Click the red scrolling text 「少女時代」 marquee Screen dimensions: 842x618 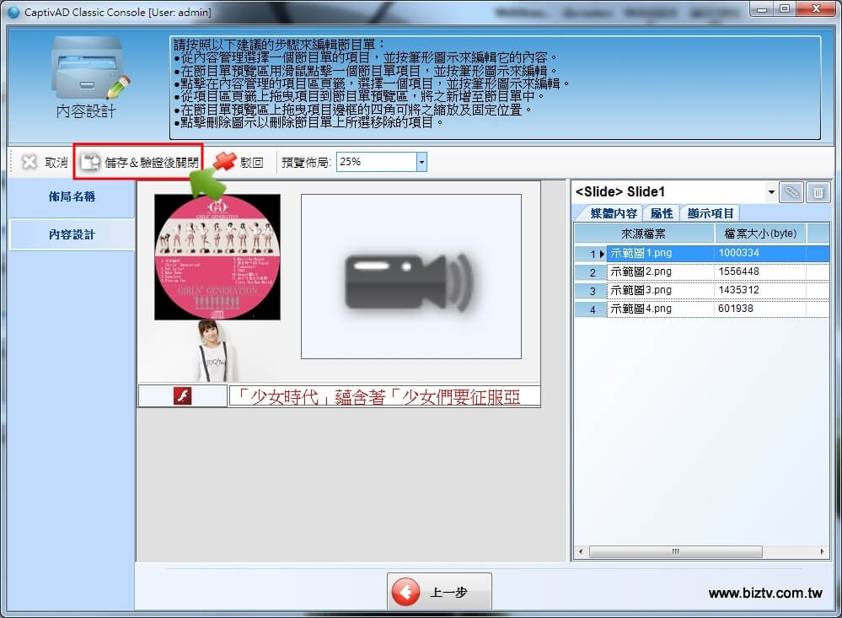pyautogui.click(x=384, y=396)
